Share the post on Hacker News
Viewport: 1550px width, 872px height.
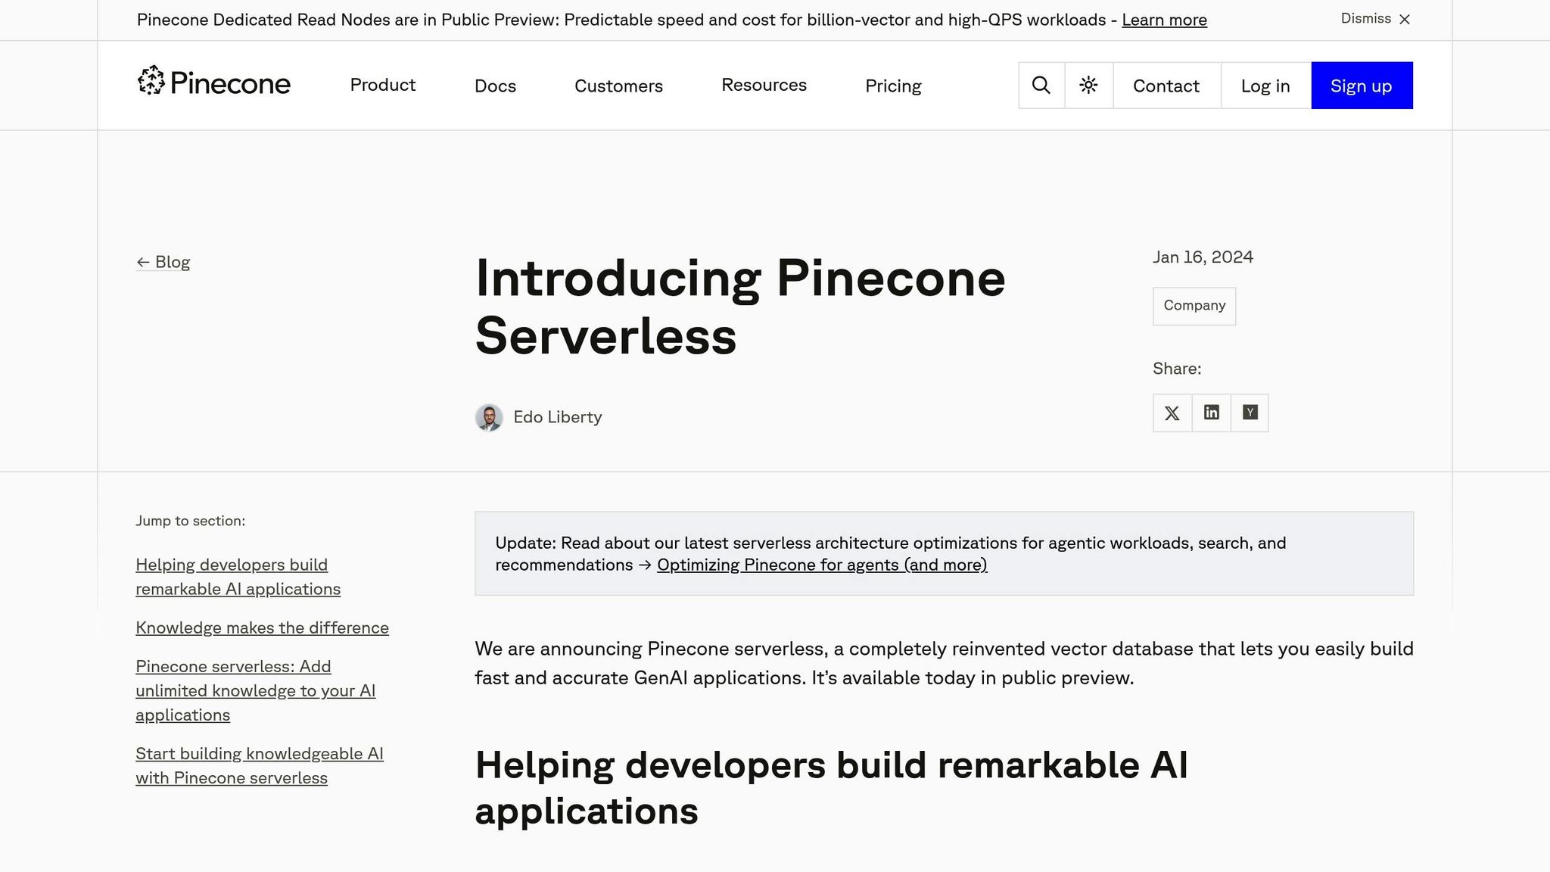point(1250,413)
